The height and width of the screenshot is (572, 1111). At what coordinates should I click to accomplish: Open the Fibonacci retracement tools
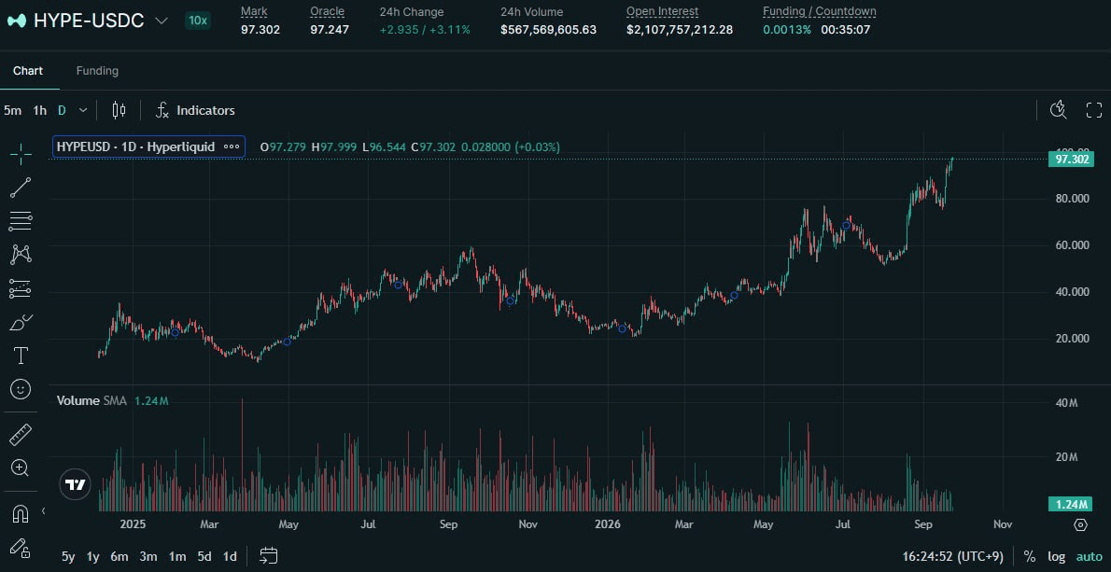(21, 221)
